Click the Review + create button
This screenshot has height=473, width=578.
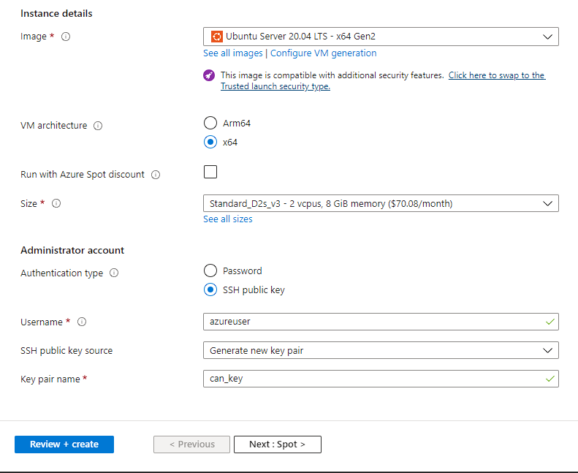(x=64, y=444)
